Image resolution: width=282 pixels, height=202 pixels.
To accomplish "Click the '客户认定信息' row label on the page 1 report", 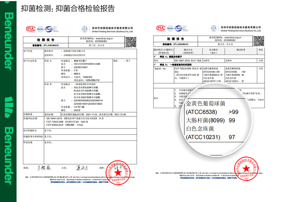I will pyautogui.click(x=30, y=61).
